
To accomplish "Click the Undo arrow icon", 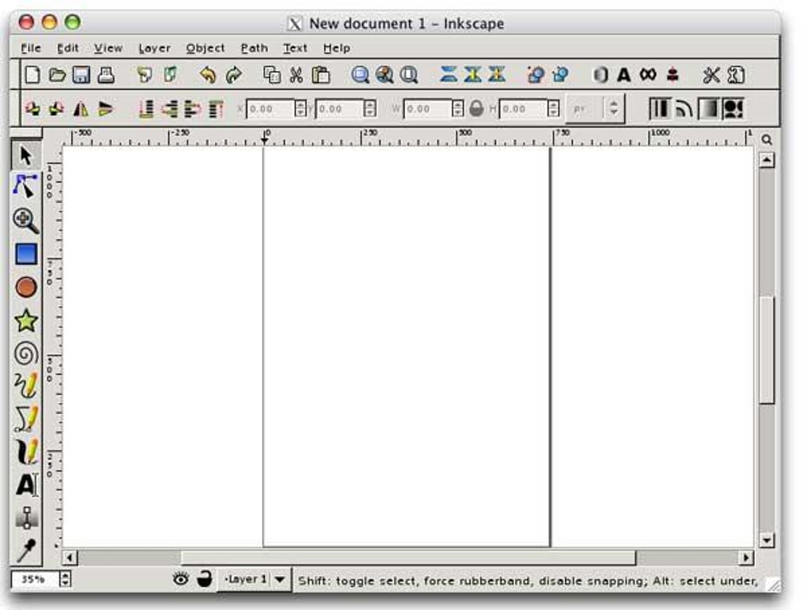I will point(207,75).
